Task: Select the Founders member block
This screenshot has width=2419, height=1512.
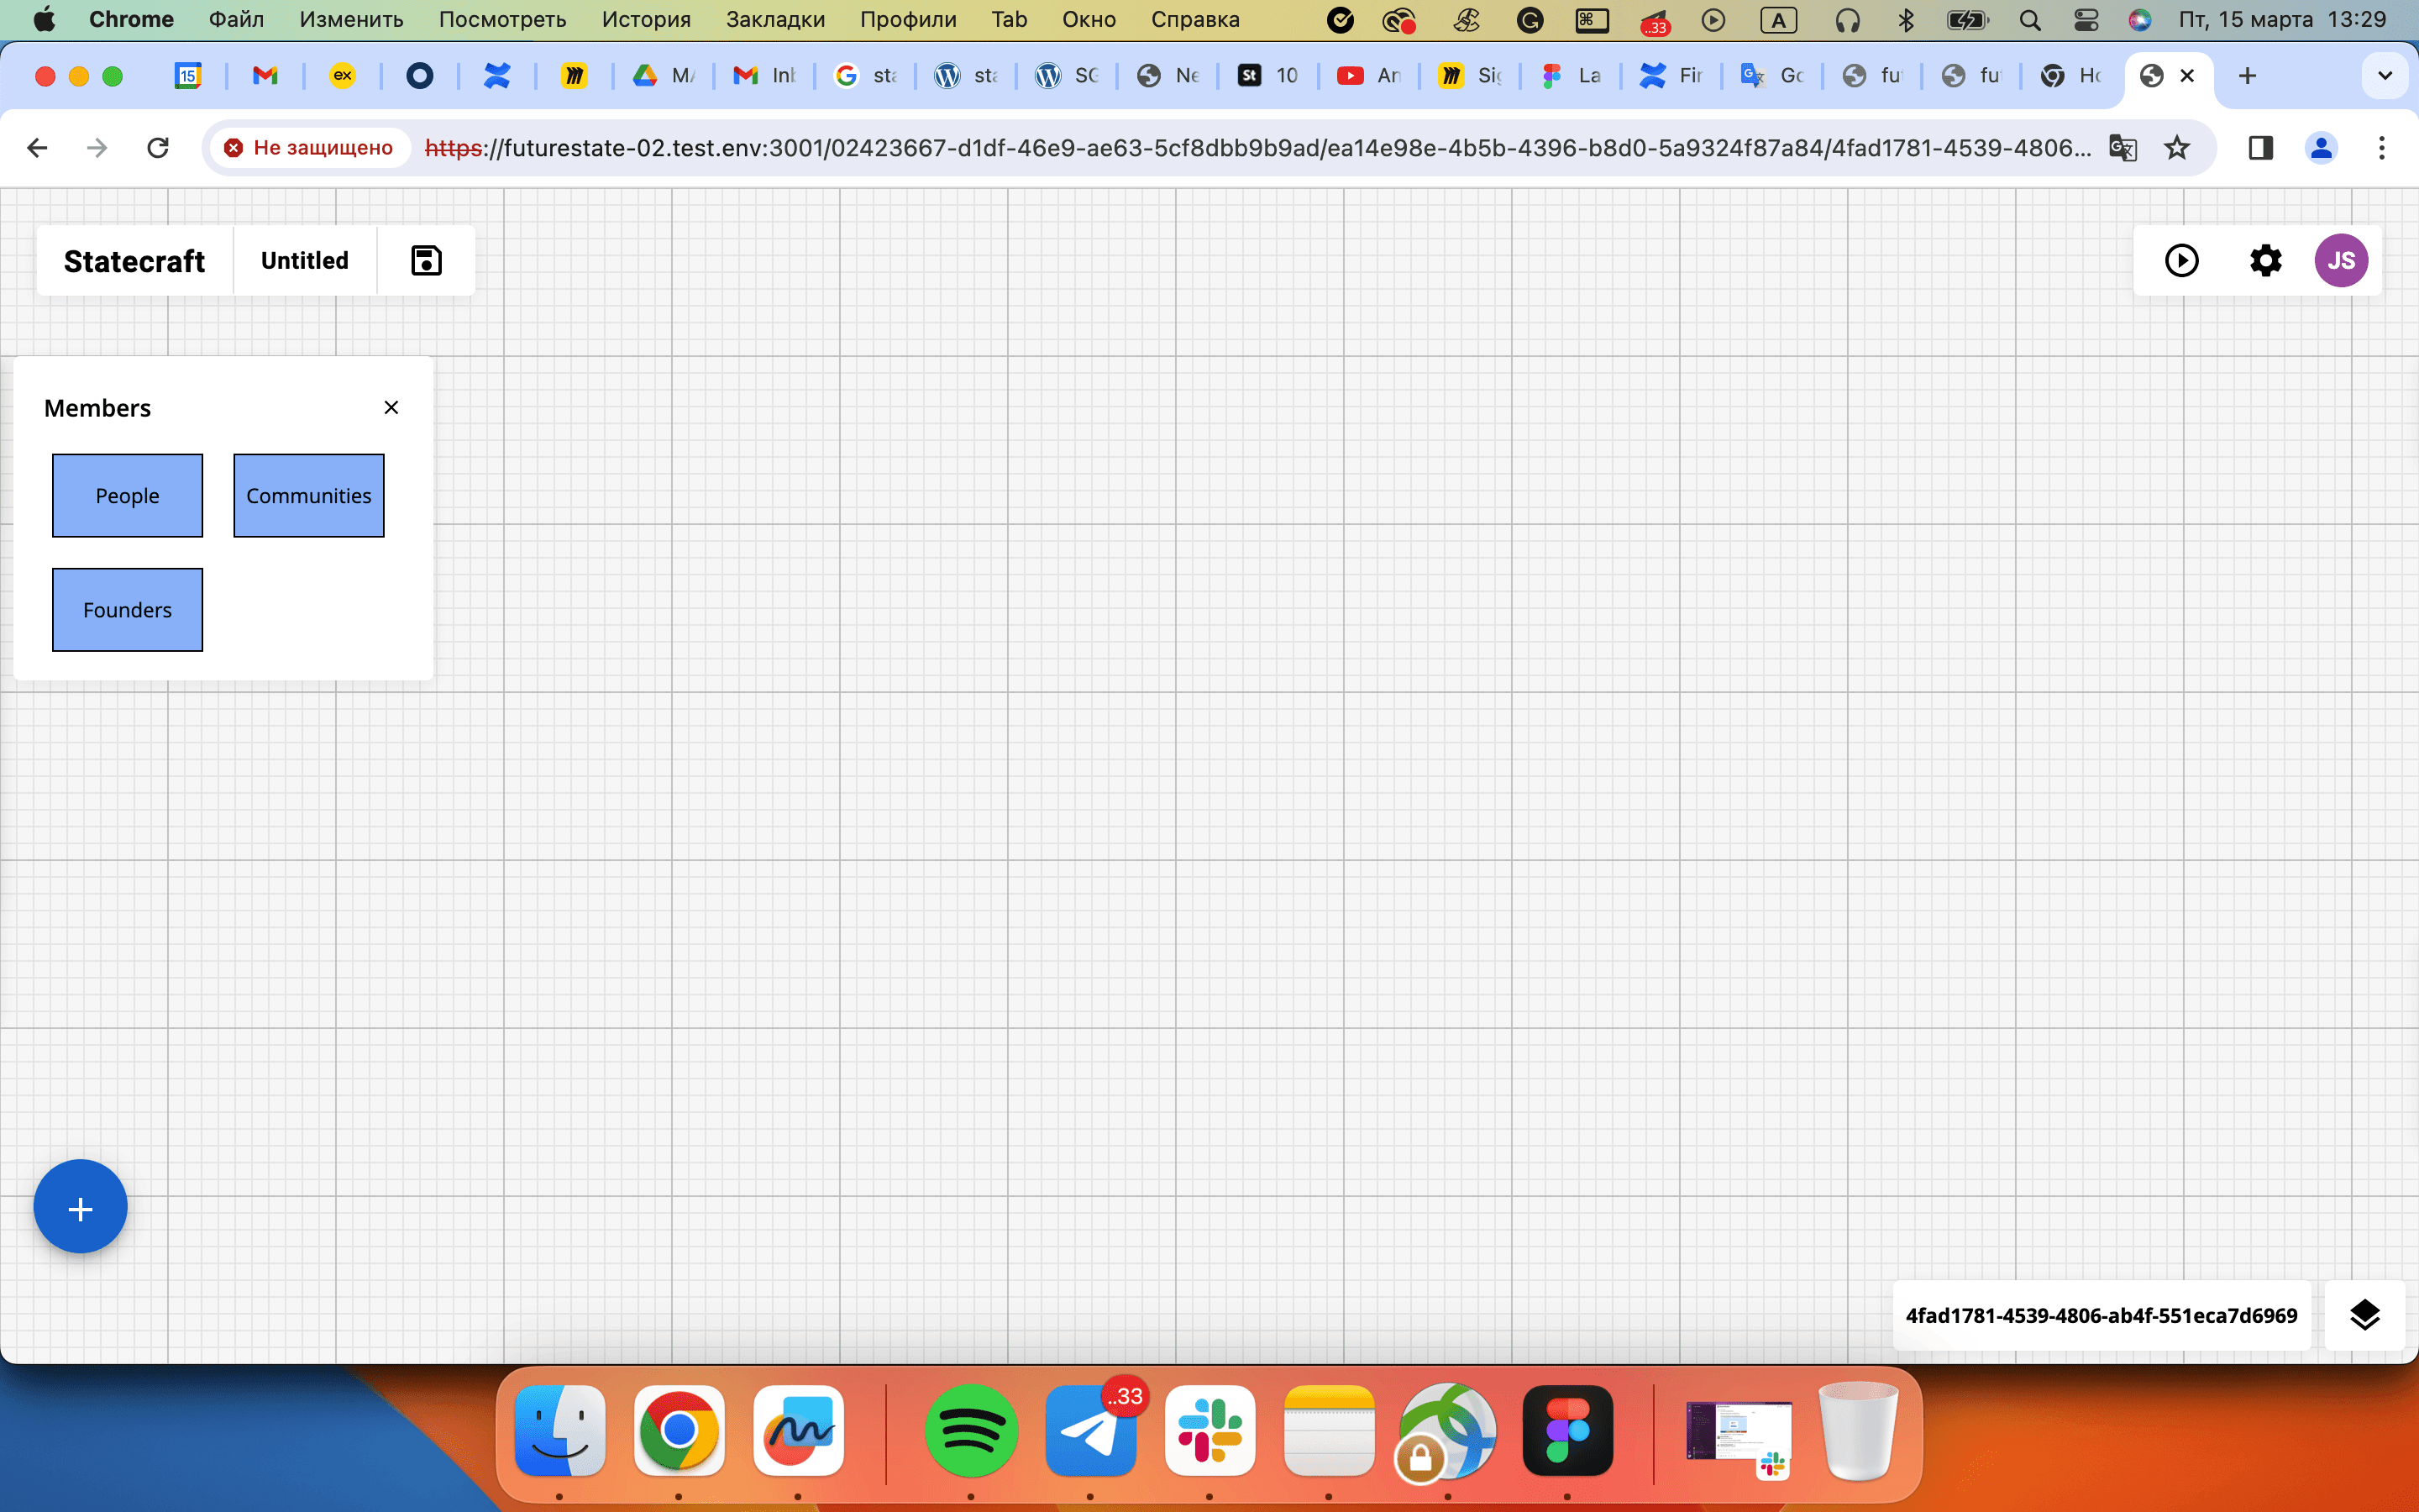Action: pos(127,610)
